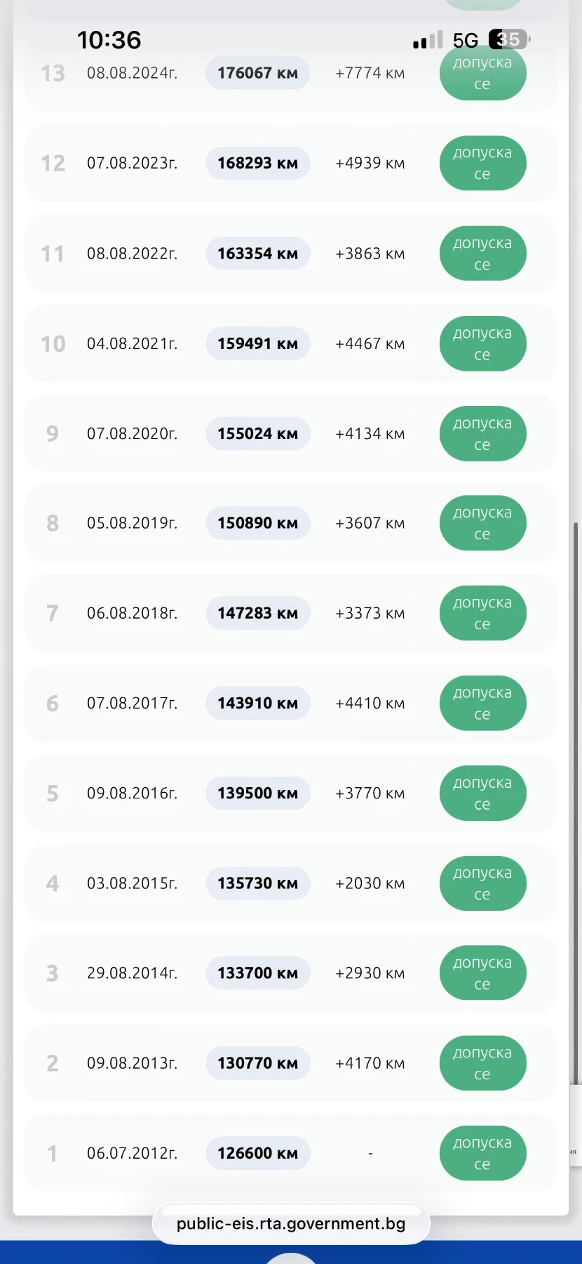The width and height of the screenshot is (582, 1264).
Task: Select the 163354 км mileage badge
Action: tap(257, 254)
